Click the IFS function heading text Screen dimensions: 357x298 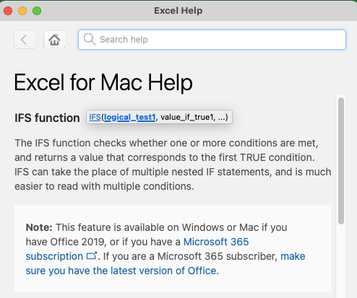pos(47,118)
